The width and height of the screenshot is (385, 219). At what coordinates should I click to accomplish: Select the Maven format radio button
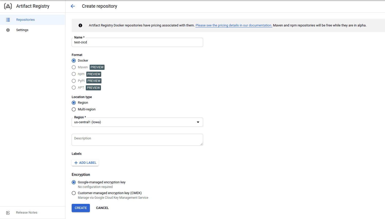(x=74, y=67)
